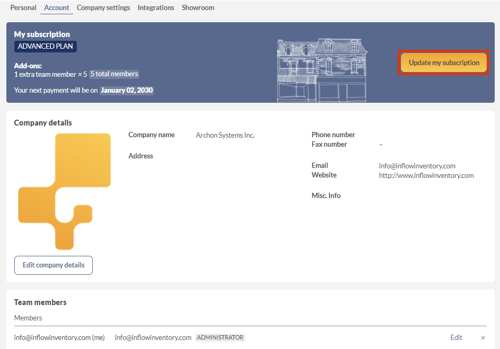The height and width of the screenshot is (349, 500).
Task: Remove team member with the X icon
Action: point(483,338)
